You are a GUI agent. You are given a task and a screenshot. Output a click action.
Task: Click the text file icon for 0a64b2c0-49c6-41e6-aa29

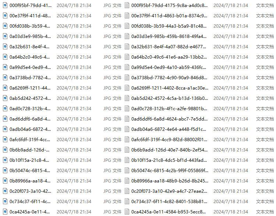point(127,57)
